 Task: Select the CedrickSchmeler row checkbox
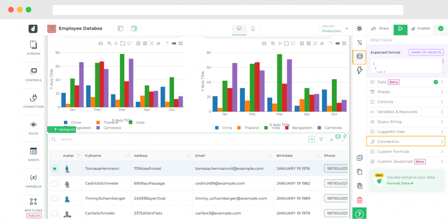coord(55,183)
